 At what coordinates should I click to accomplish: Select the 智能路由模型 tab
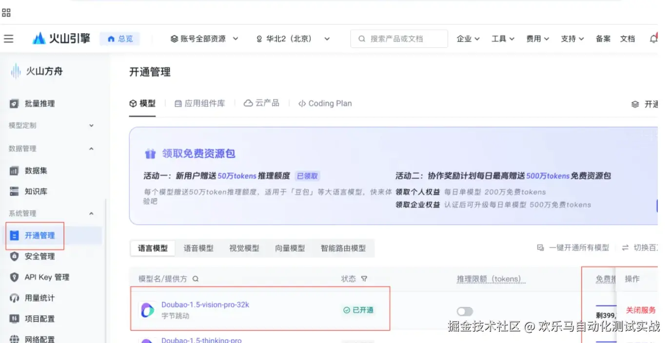pyautogui.click(x=343, y=248)
